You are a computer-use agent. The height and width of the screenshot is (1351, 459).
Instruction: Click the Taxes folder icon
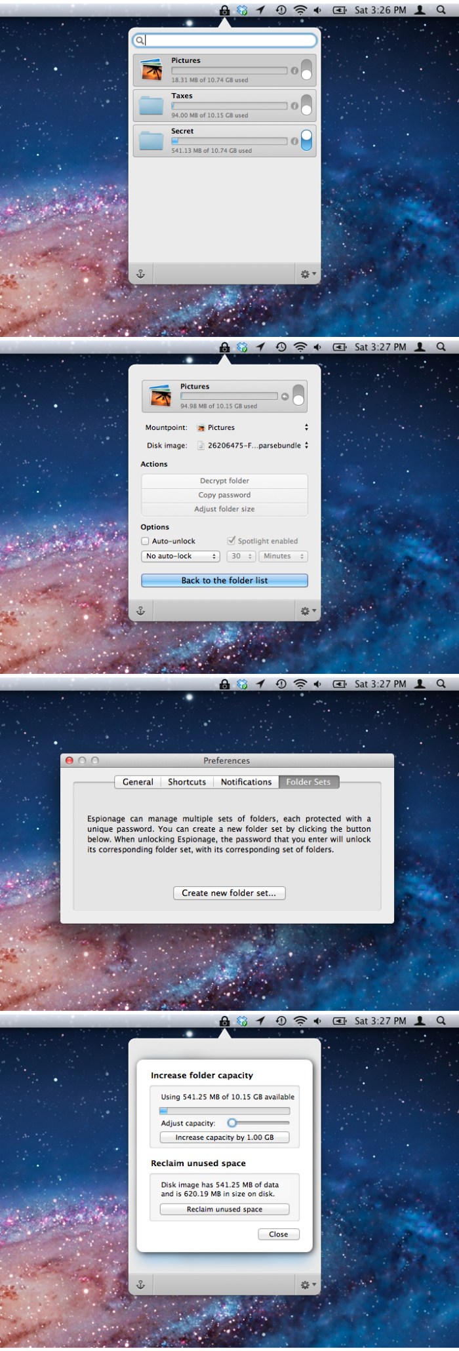[x=151, y=106]
